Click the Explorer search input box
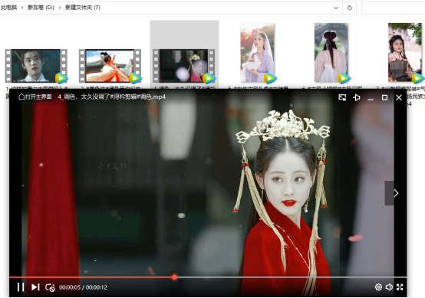The height and width of the screenshot is (298, 425). tap(393, 8)
